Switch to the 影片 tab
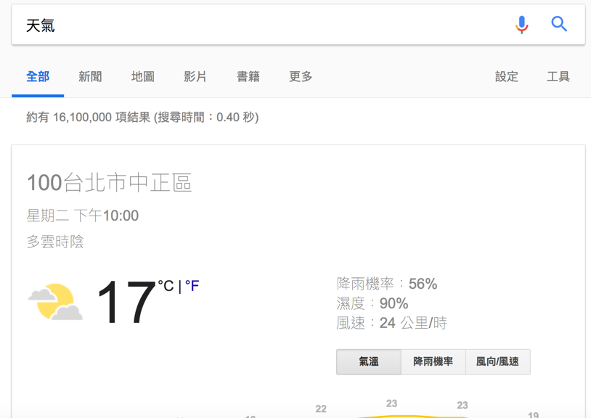This screenshot has width=591, height=418. (195, 77)
